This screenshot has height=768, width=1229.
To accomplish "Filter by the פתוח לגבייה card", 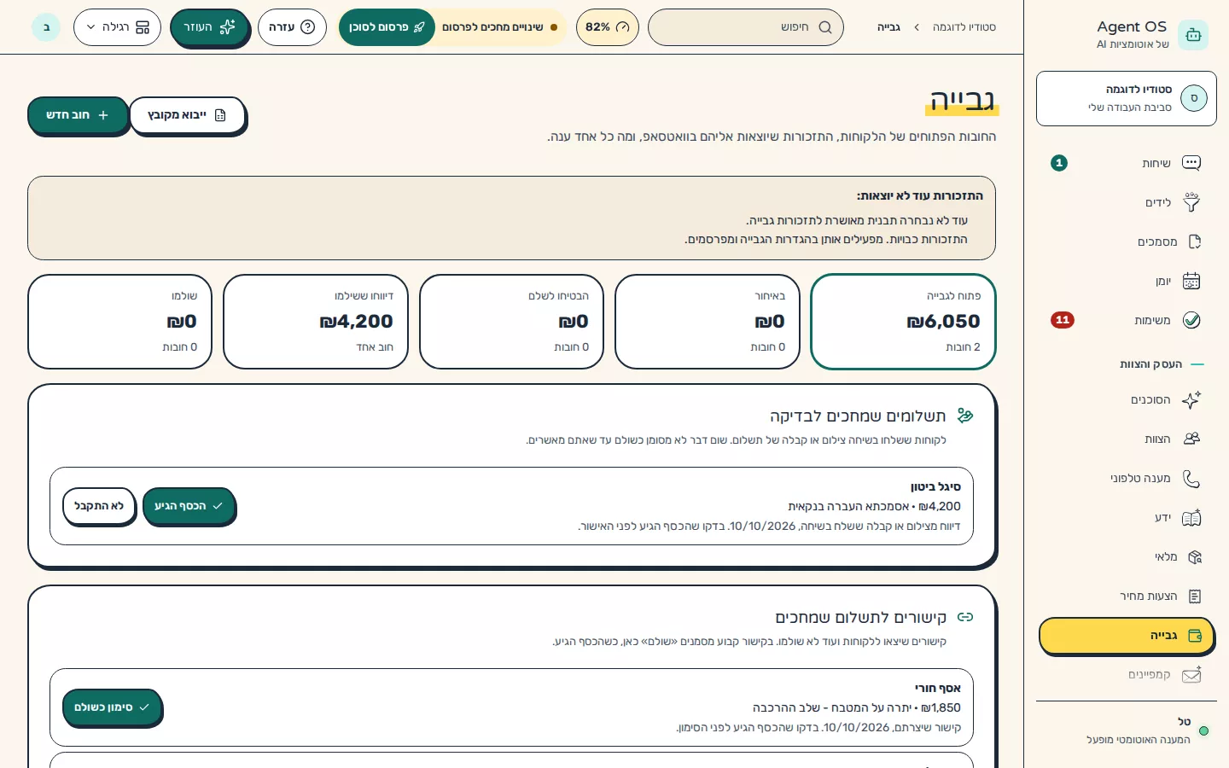I will point(903,322).
